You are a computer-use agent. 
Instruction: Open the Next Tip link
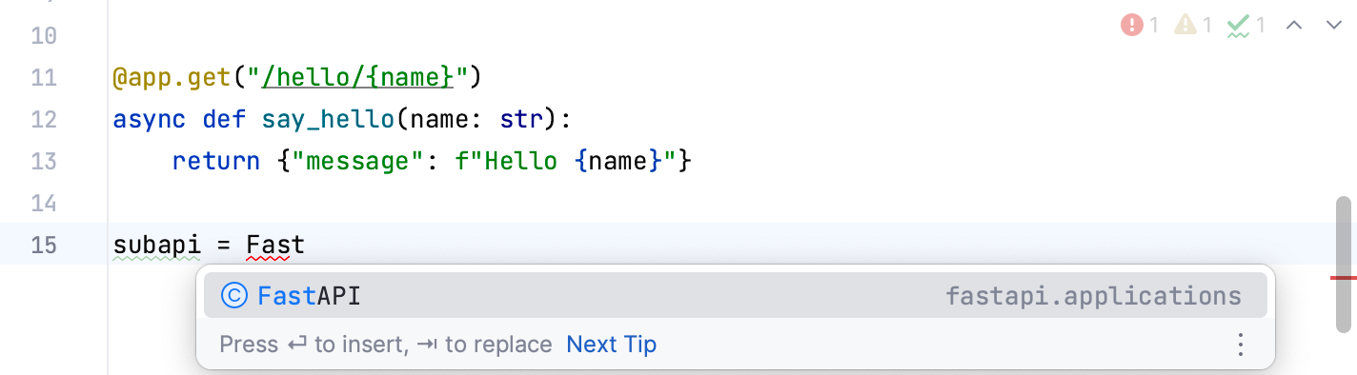611,344
